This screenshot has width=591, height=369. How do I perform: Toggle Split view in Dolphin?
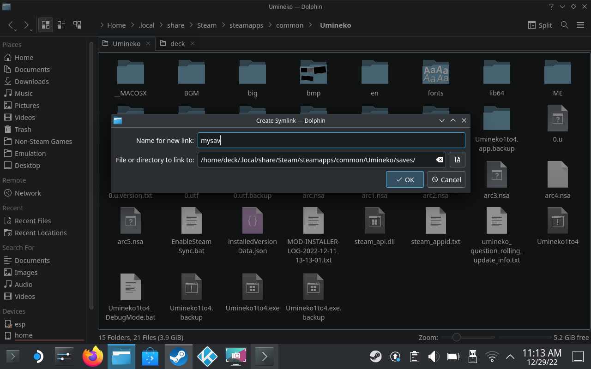pos(540,25)
